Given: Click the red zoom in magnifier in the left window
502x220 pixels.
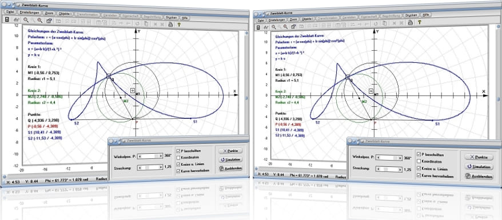Looking at the screenshot, I should (x=40, y=21).
